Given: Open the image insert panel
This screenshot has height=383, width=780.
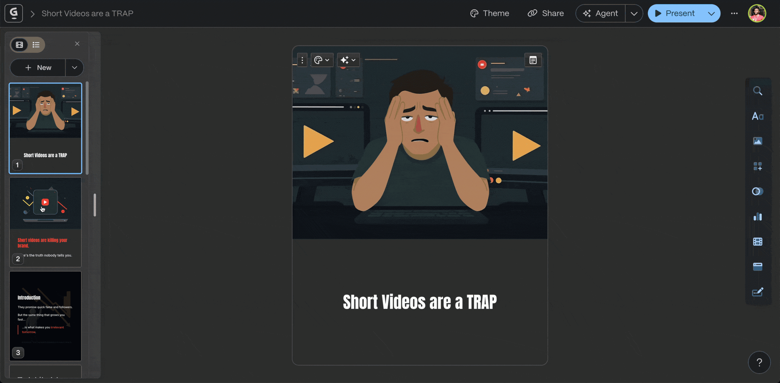Looking at the screenshot, I should (x=757, y=141).
